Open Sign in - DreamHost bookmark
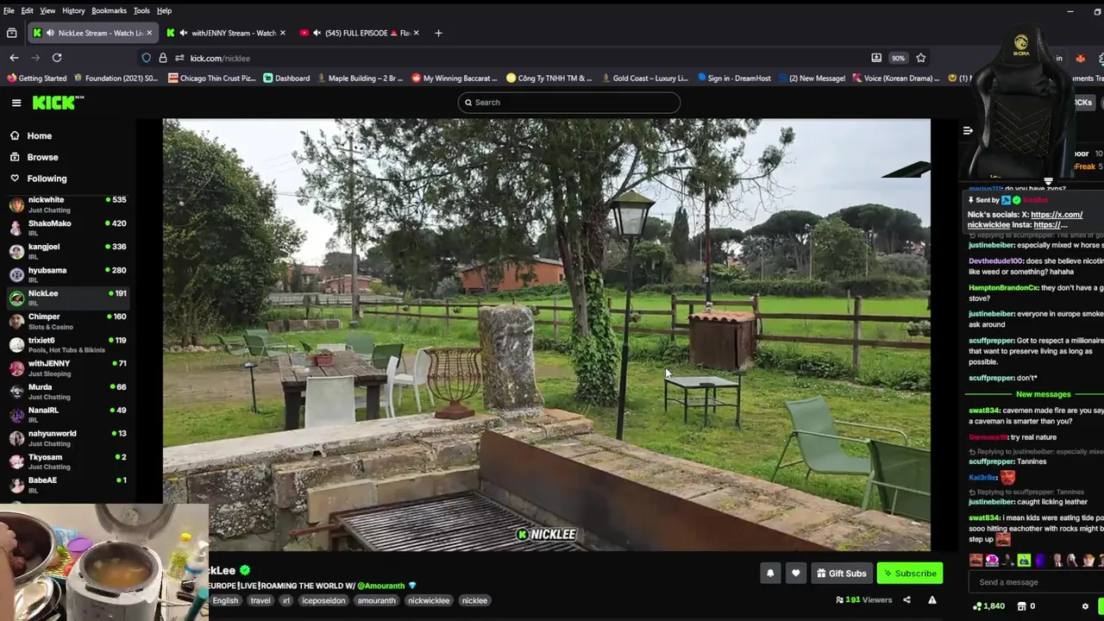Viewport: 1104px width, 621px height. pyautogui.click(x=734, y=78)
